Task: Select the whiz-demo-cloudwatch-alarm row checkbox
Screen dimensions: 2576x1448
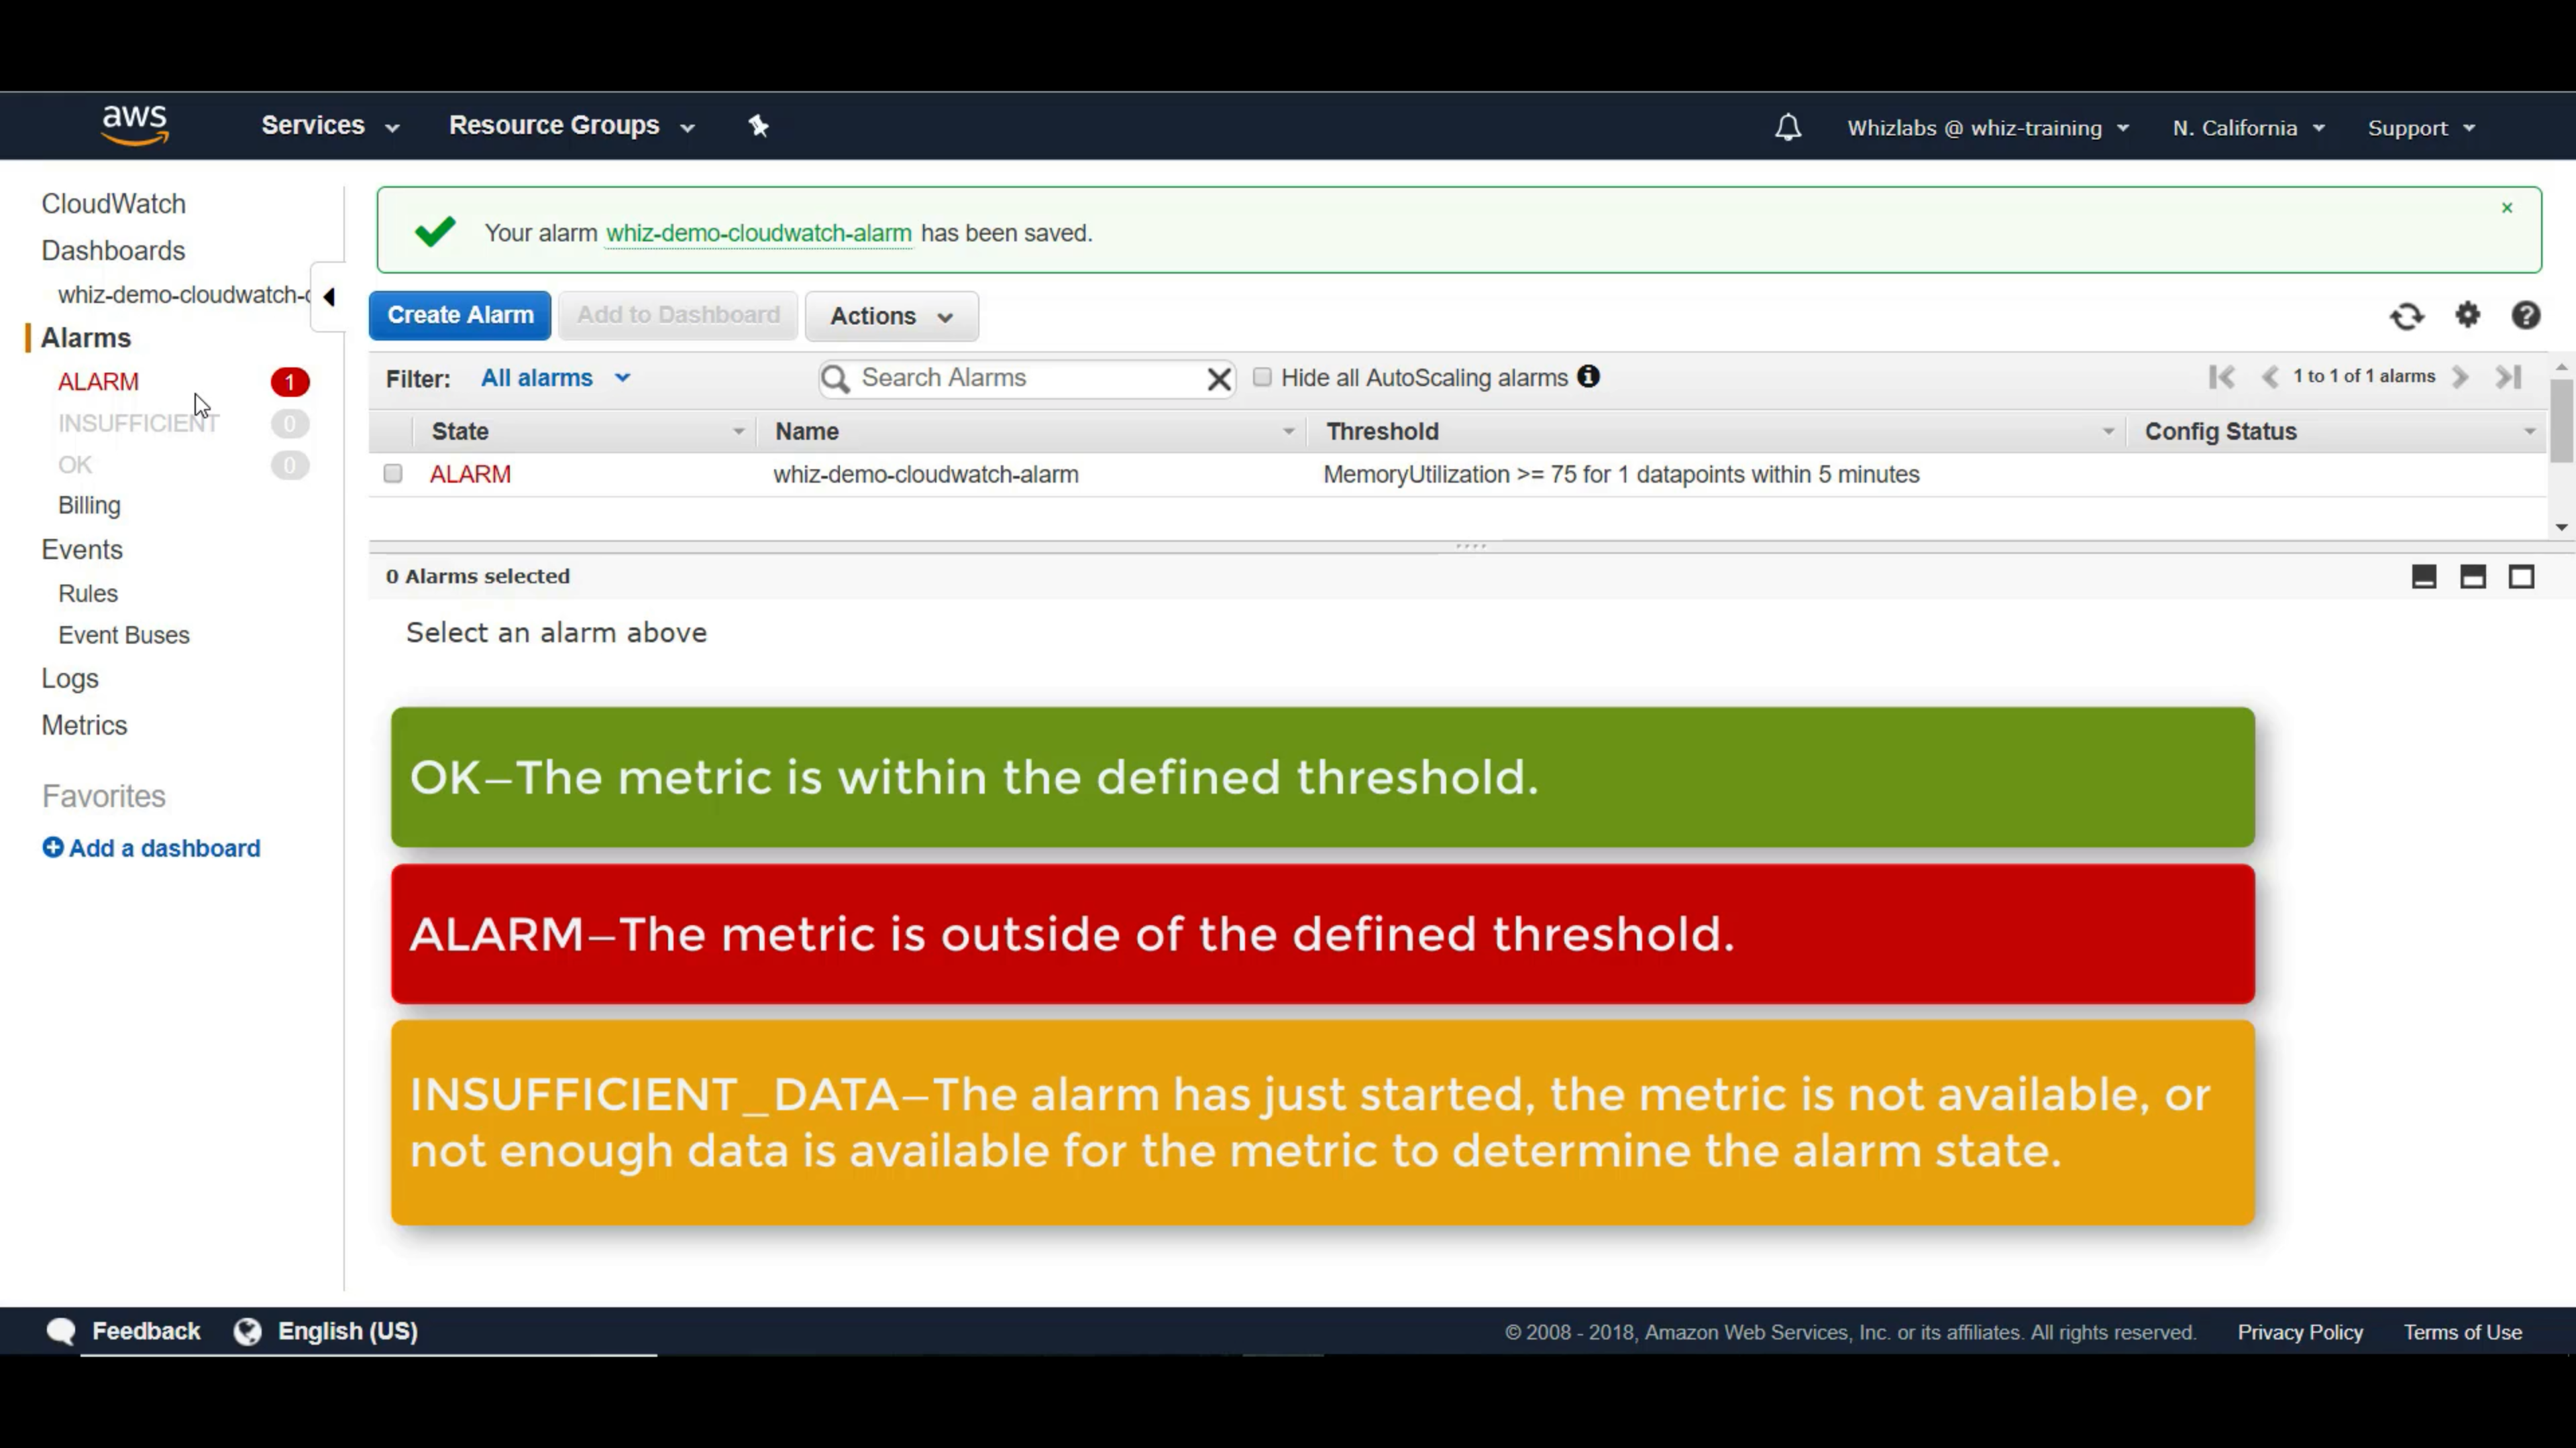Action: [x=393, y=474]
